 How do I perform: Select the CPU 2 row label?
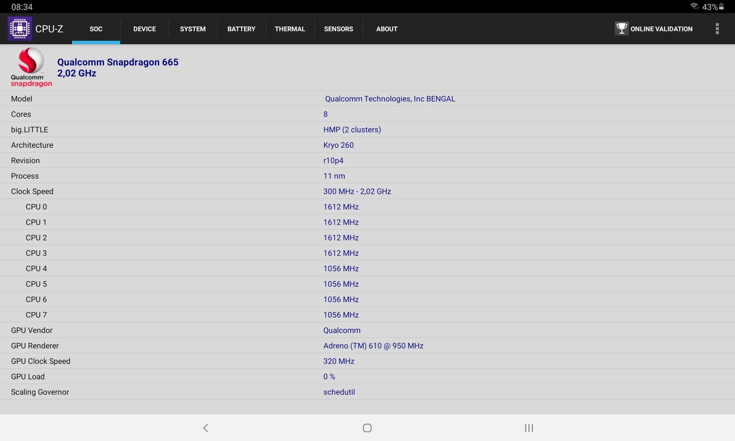coord(36,238)
